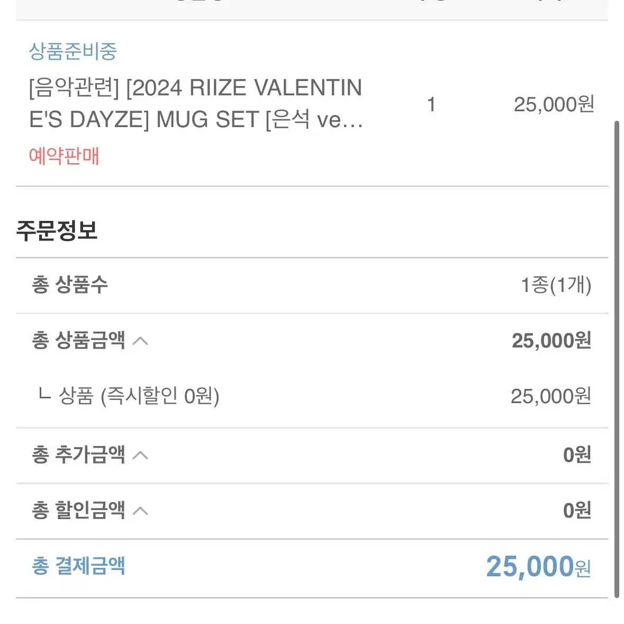This screenshot has height=624, width=624.
Task: Tap the 1종(1개) item count value
Action: click(556, 286)
